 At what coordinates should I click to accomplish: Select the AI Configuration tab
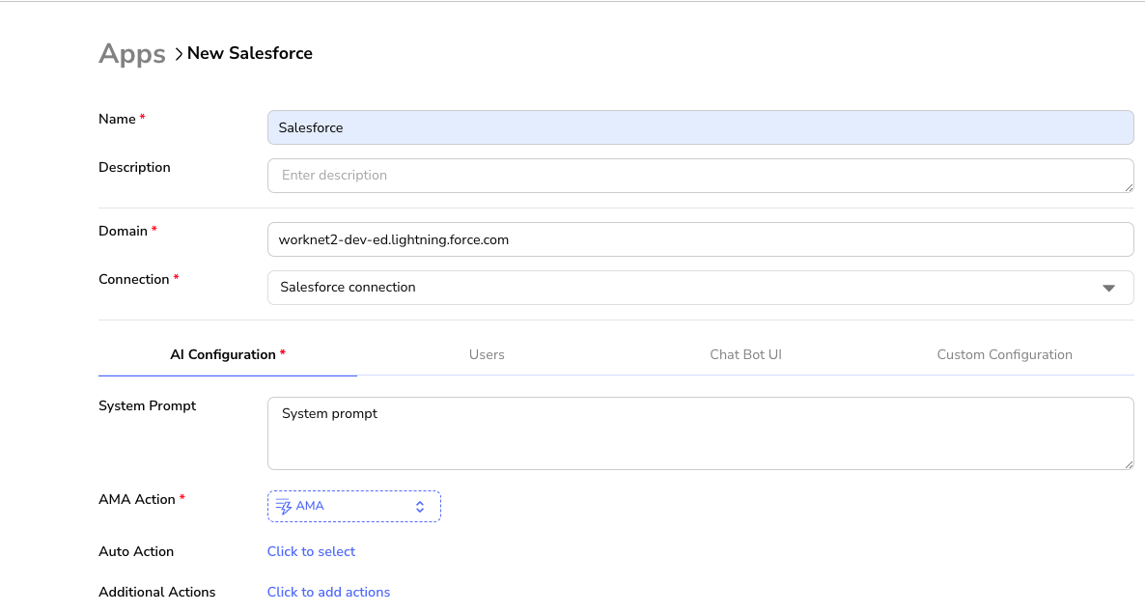[x=227, y=354]
